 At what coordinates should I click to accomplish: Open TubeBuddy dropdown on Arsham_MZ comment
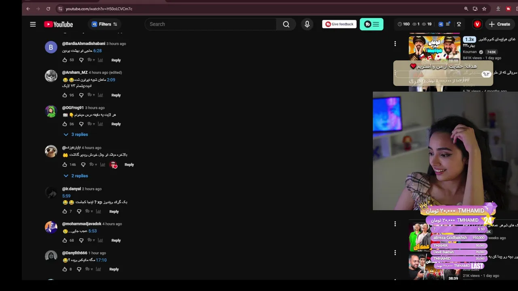[91, 95]
